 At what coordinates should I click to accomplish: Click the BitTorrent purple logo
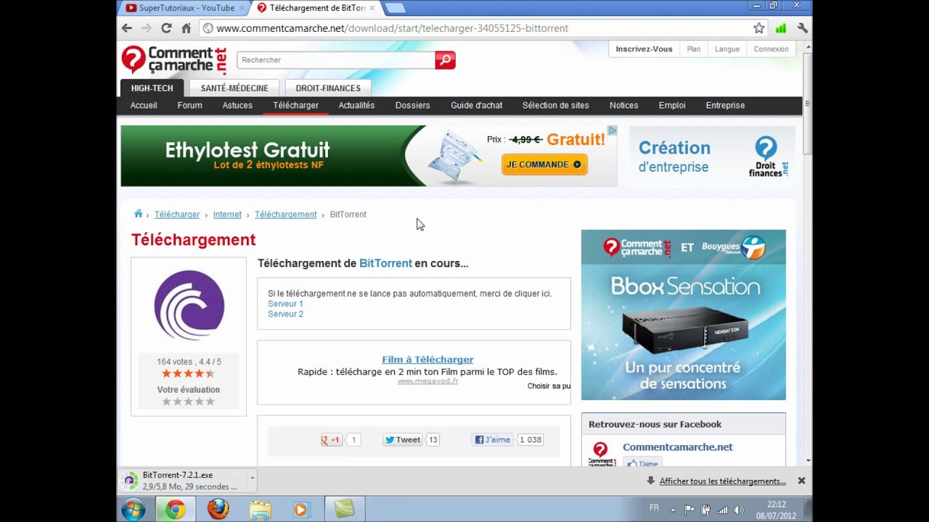[189, 305]
